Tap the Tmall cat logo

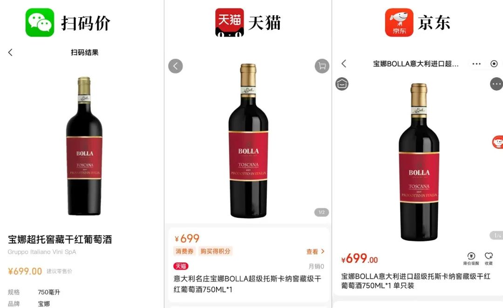coord(229,22)
